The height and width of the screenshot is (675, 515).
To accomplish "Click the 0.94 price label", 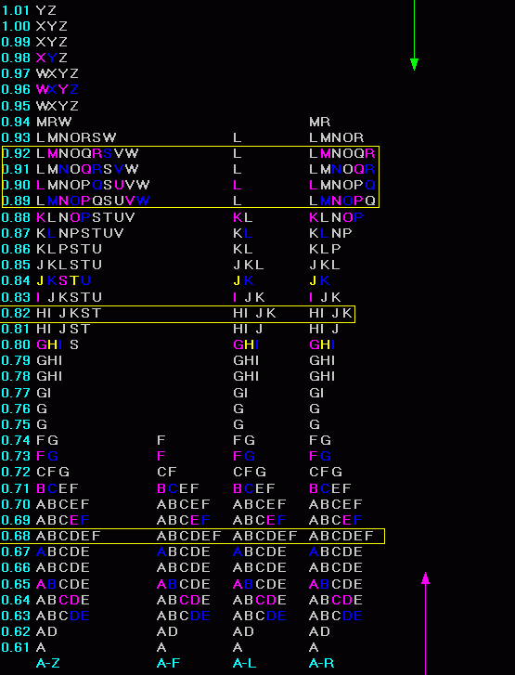I will [16, 122].
